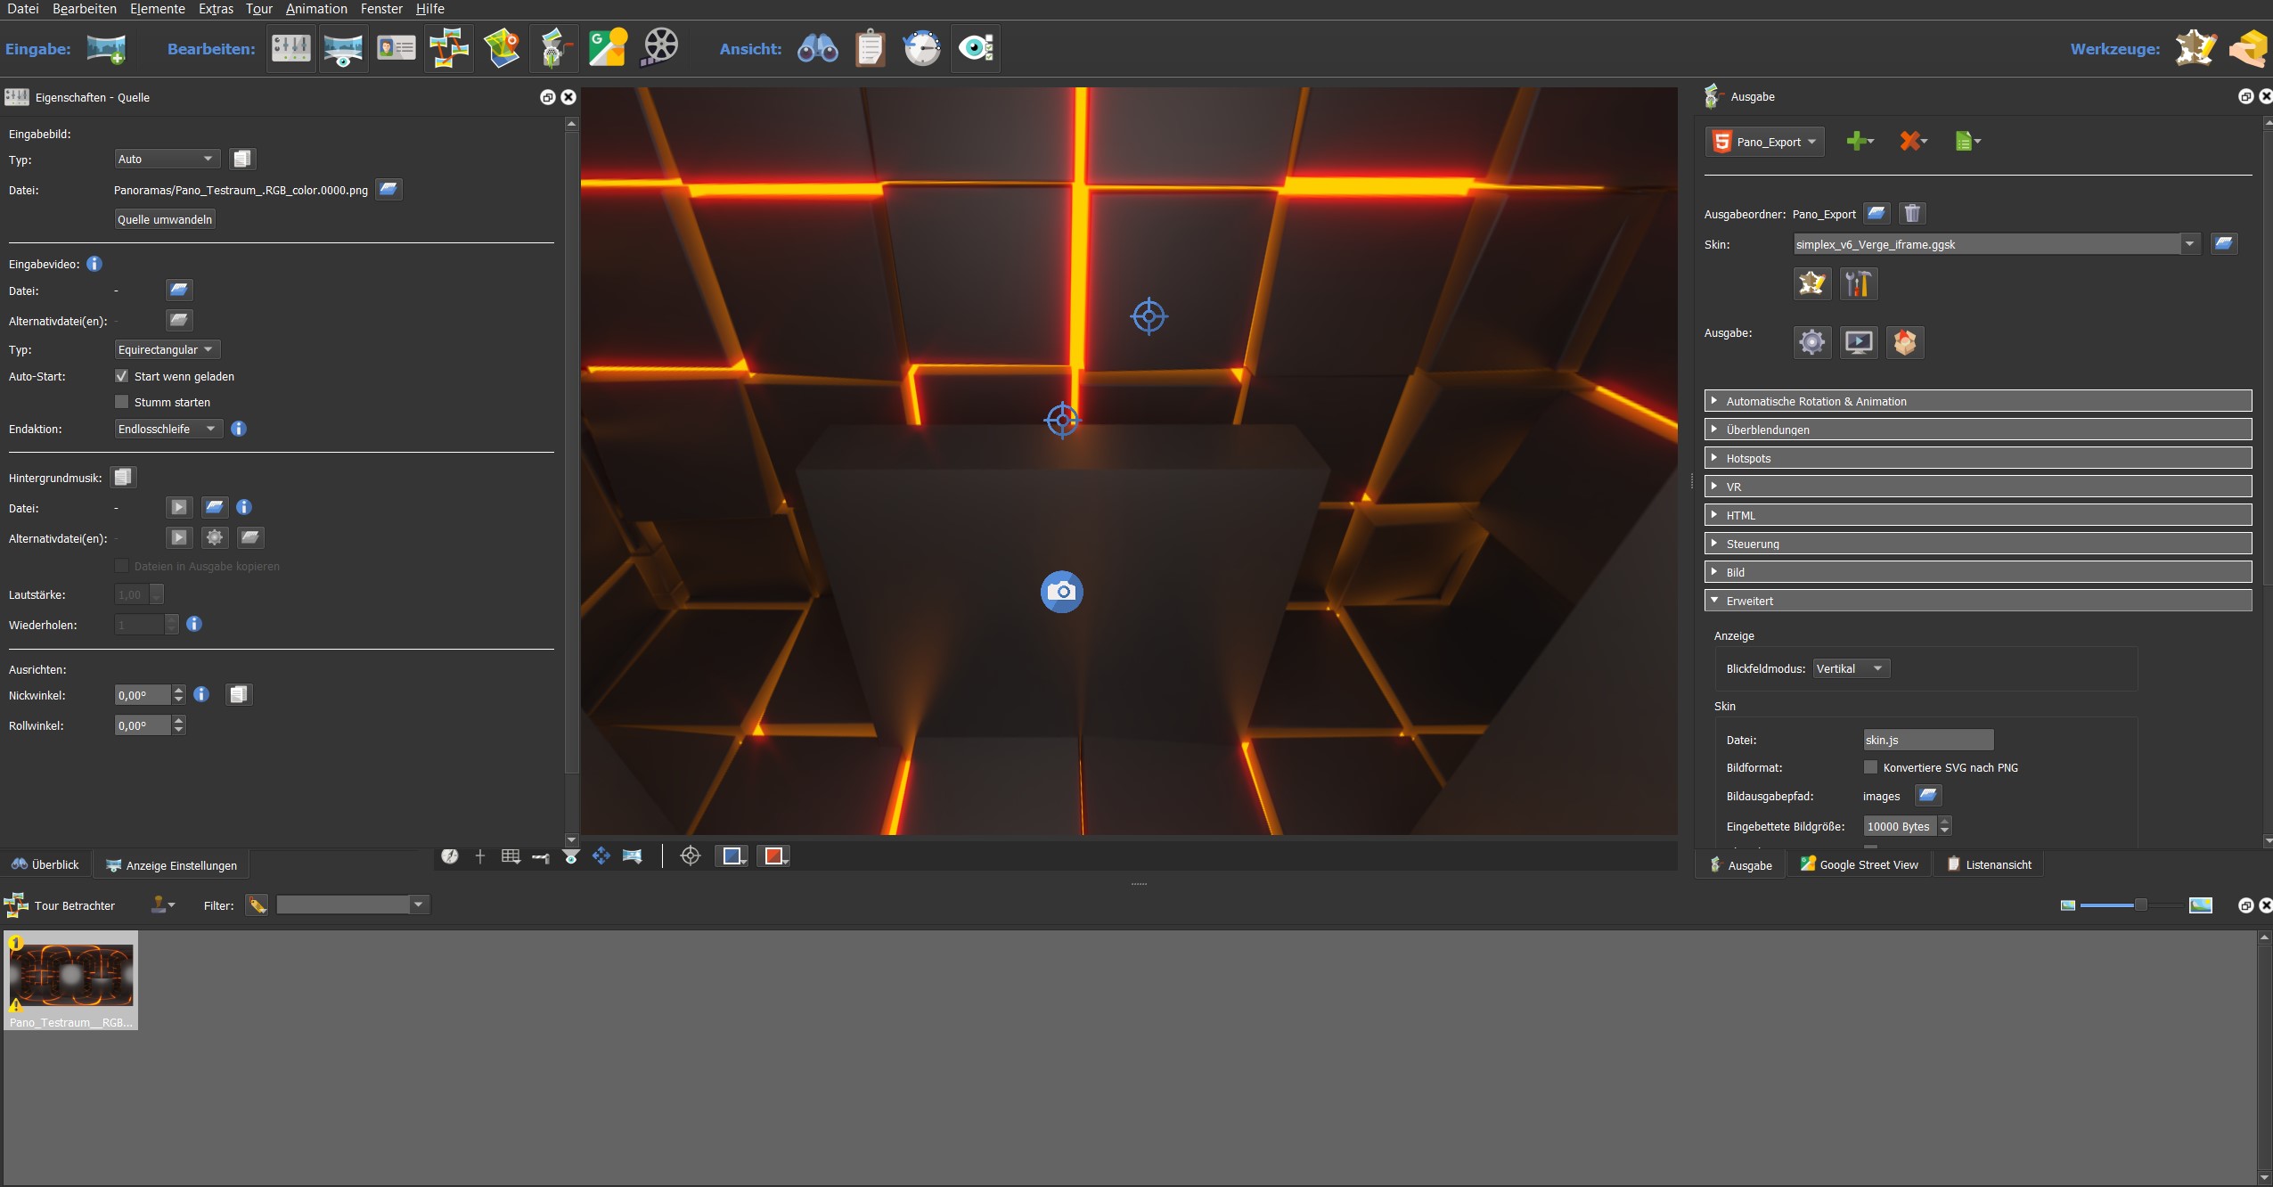Toggle compass icon in viewer toolbar
The height and width of the screenshot is (1187, 2273).
[450, 856]
